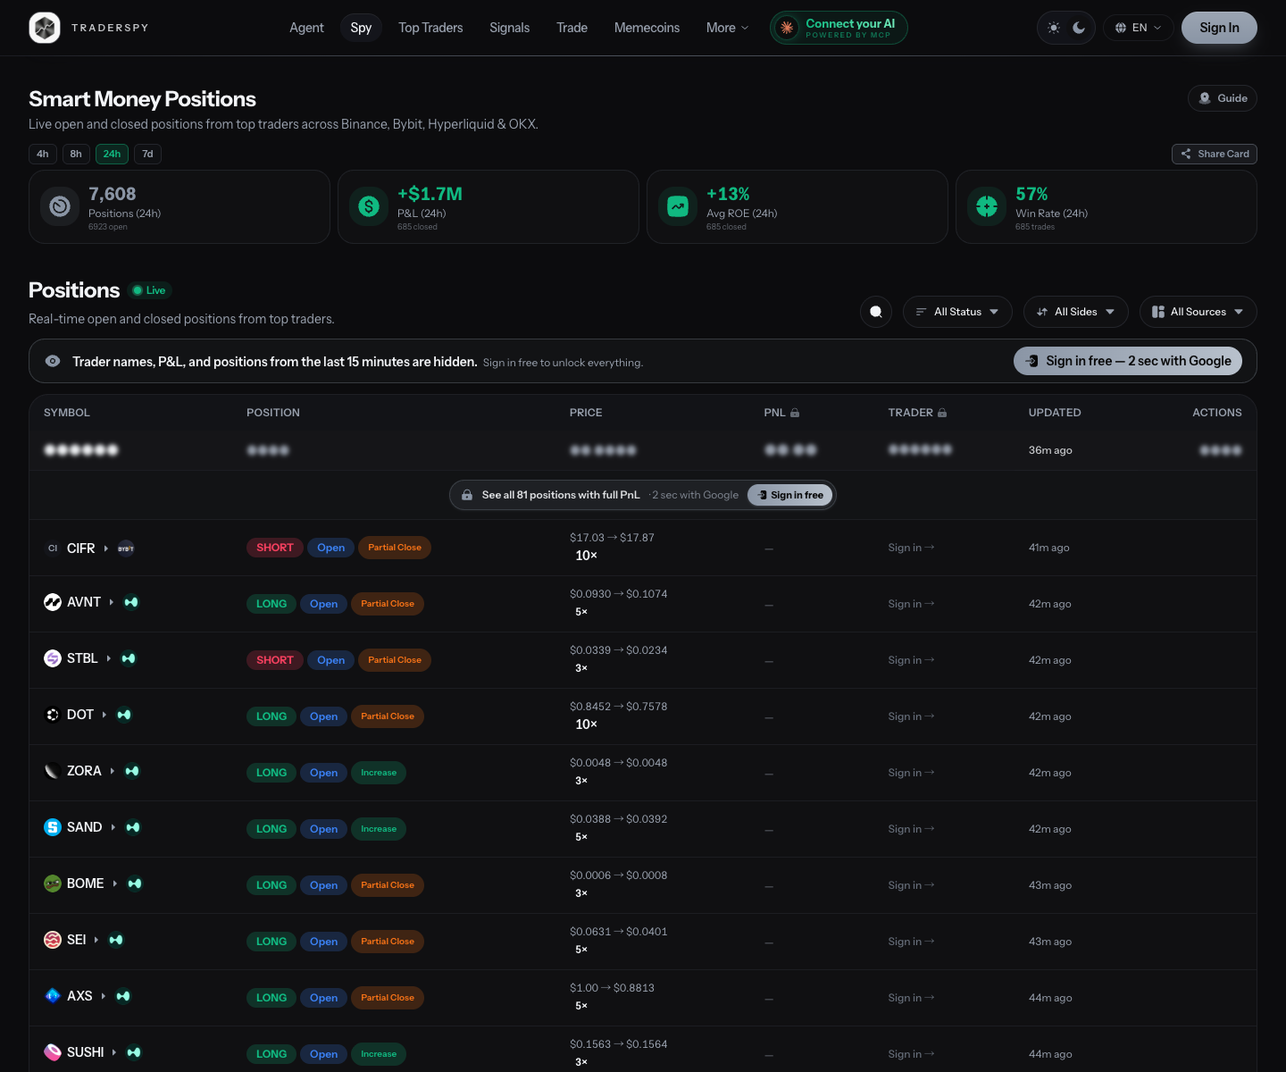Click the DOT coin icon
Screen dimensions: 1286x1072
(x=53, y=715)
